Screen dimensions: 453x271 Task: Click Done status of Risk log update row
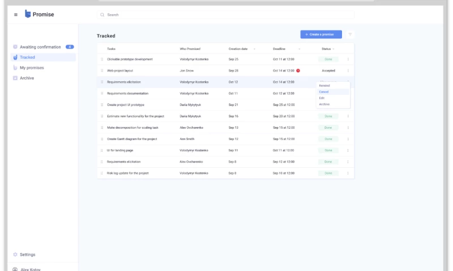pos(328,173)
